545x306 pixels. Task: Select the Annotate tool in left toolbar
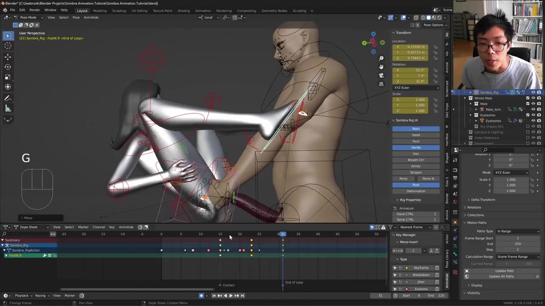8,98
